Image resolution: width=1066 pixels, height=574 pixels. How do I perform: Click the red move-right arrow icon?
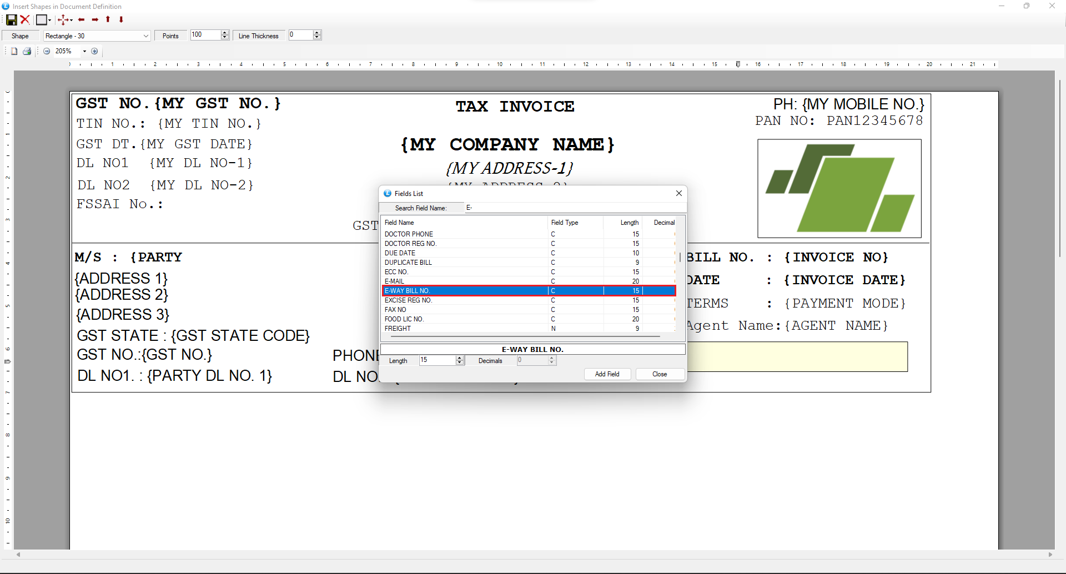[x=95, y=20]
